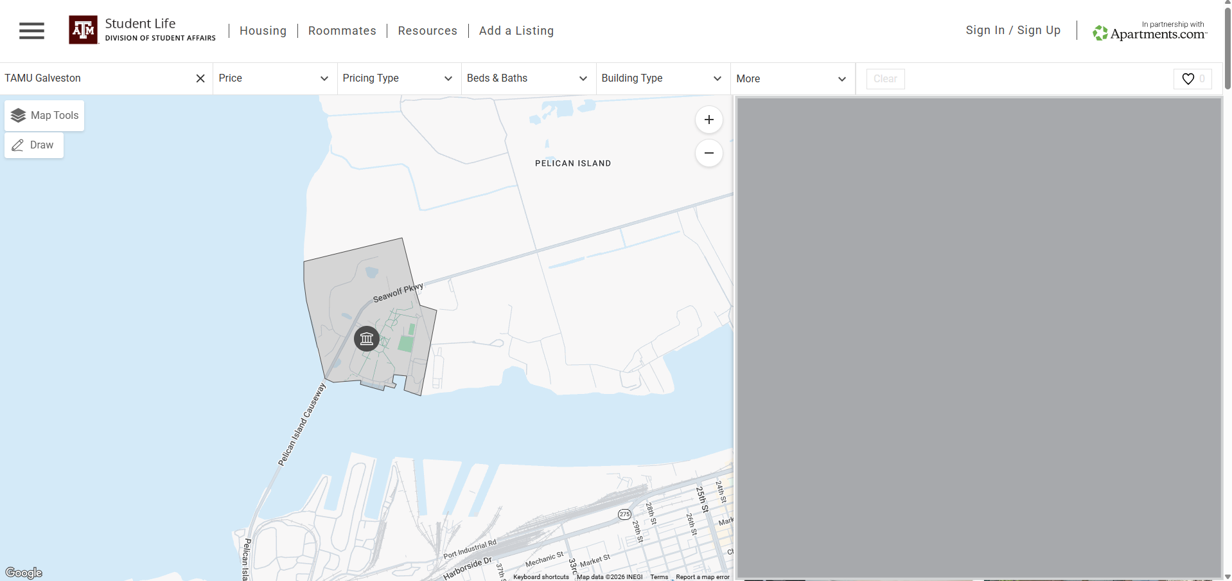Screen dimensions: 1232x581
Task: Click the Apartments.com partnership logo
Action: (x=1149, y=30)
